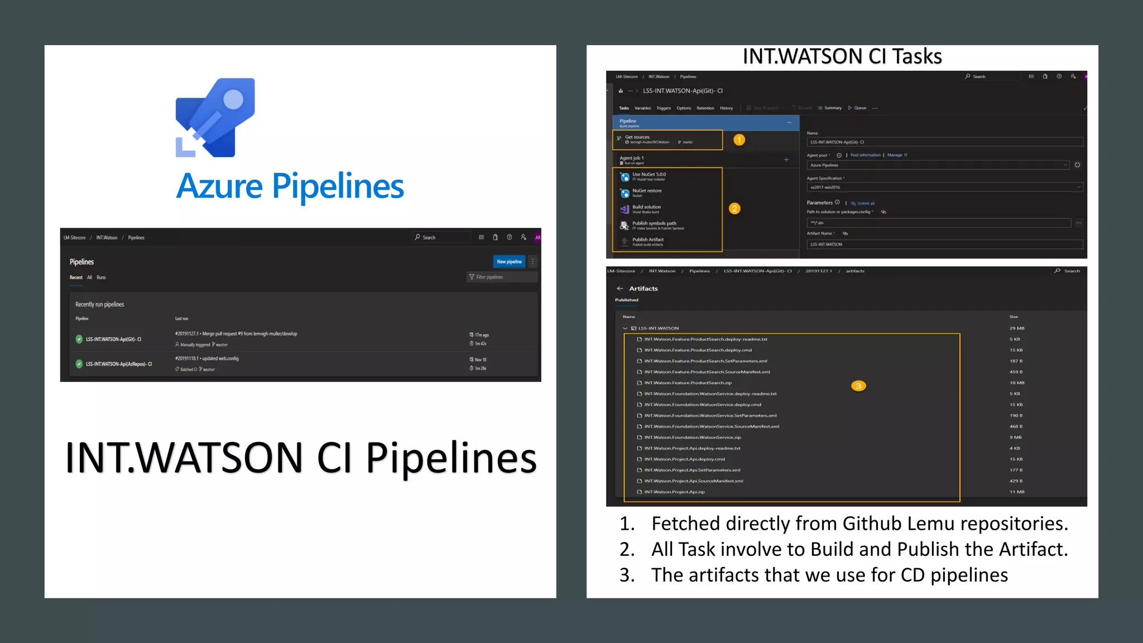Select Published tab on Artifacts page
This screenshot has height=643, width=1143.
[627, 300]
